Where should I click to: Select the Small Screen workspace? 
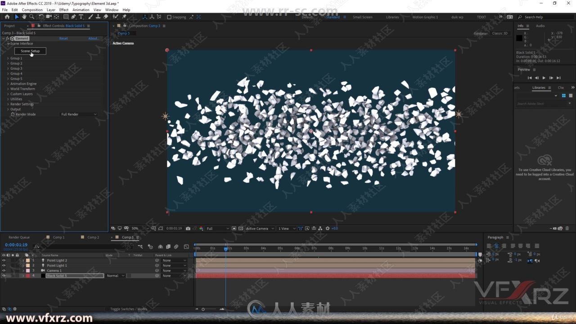pyautogui.click(x=362, y=17)
